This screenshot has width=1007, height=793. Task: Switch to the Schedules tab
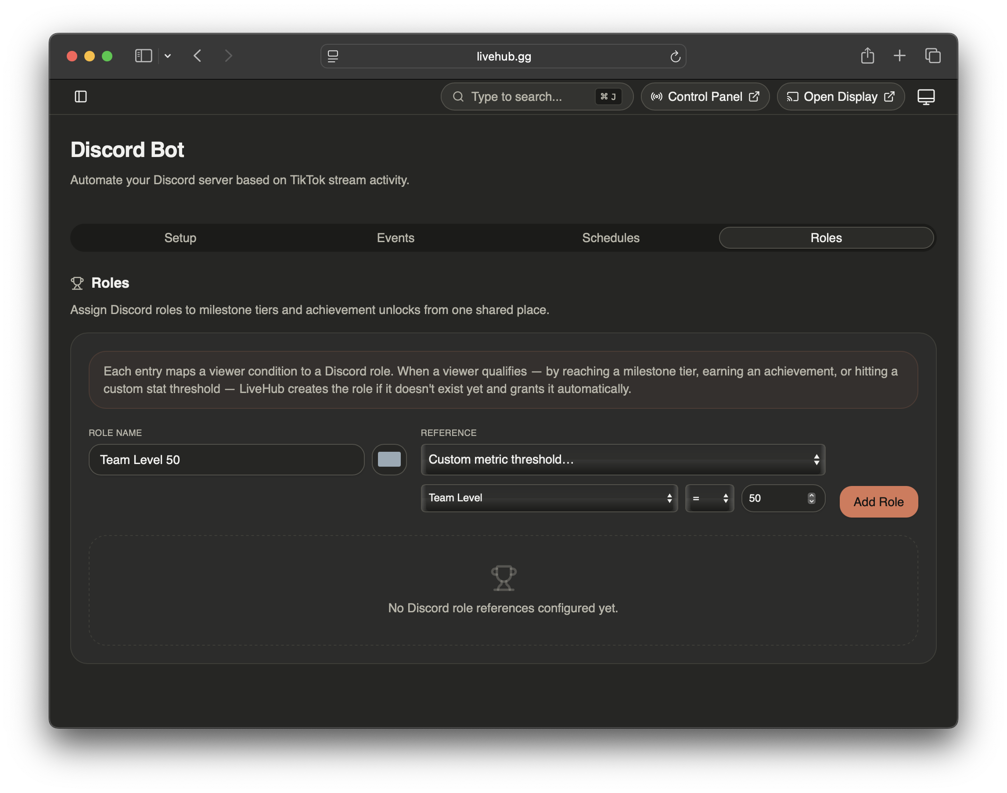611,238
